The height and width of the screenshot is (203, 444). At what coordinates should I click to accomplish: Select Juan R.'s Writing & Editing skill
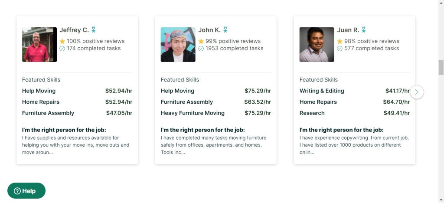coord(322,91)
